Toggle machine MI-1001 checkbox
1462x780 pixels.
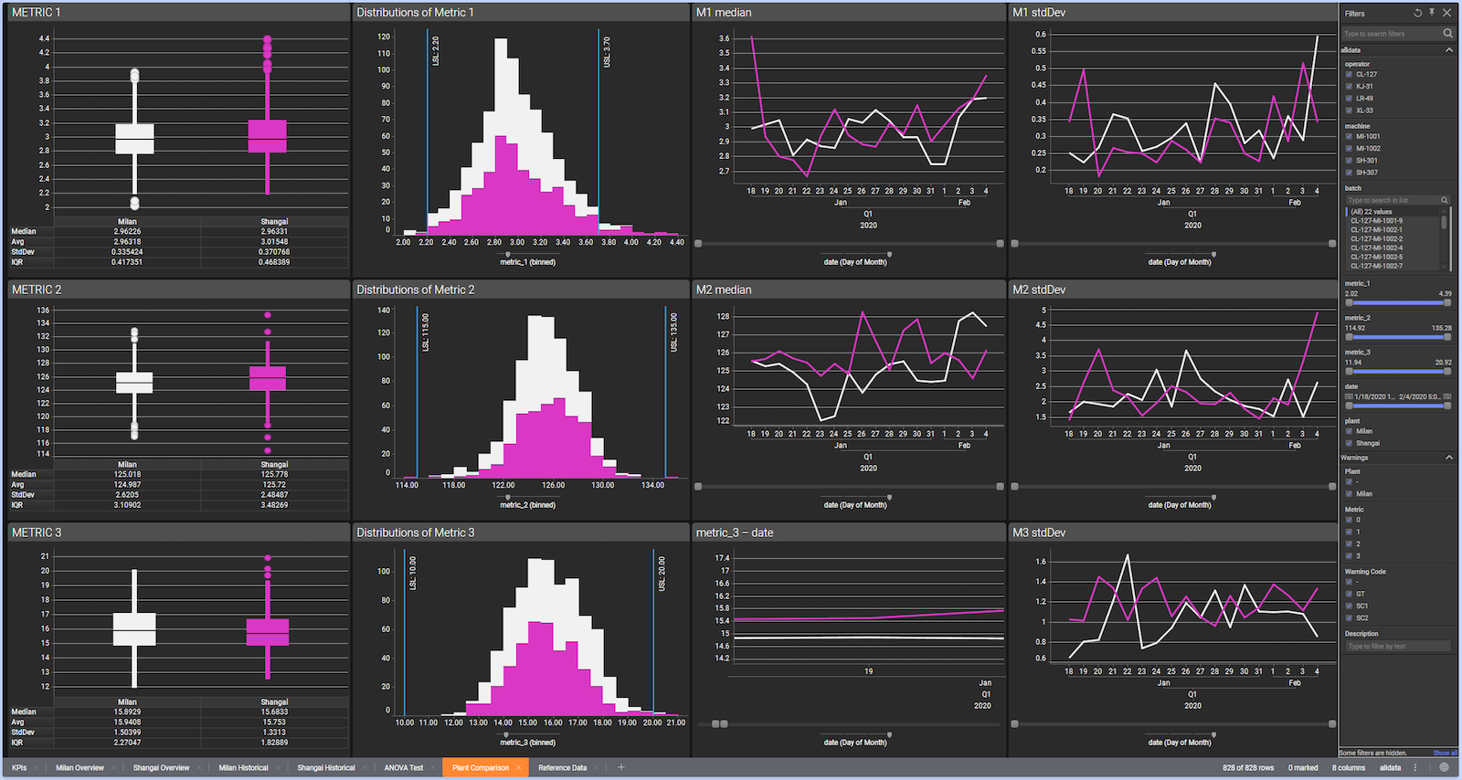(1349, 137)
